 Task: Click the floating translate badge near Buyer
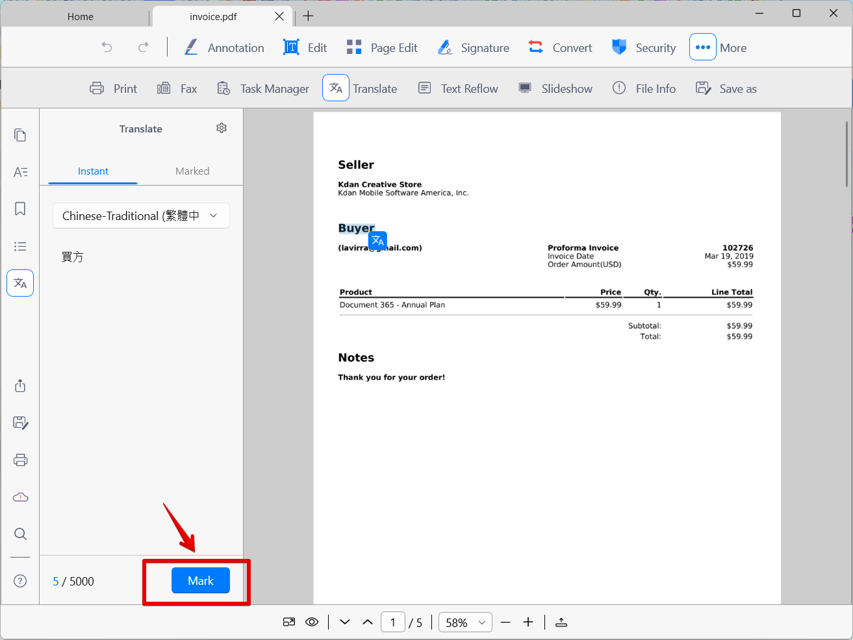coord(377,241)
